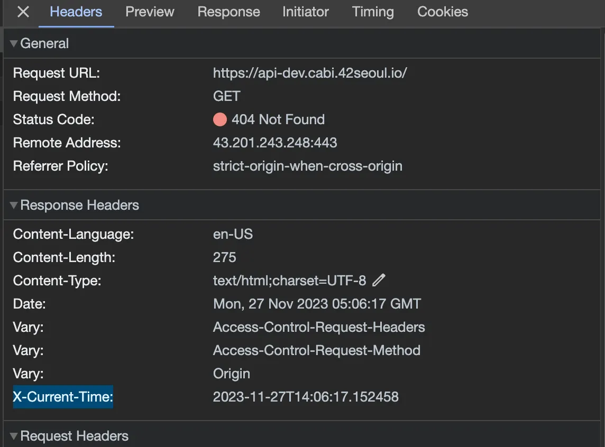The image size is (605, 447).
Task: Go to the Initiator tab
Action: pos(305,12)
